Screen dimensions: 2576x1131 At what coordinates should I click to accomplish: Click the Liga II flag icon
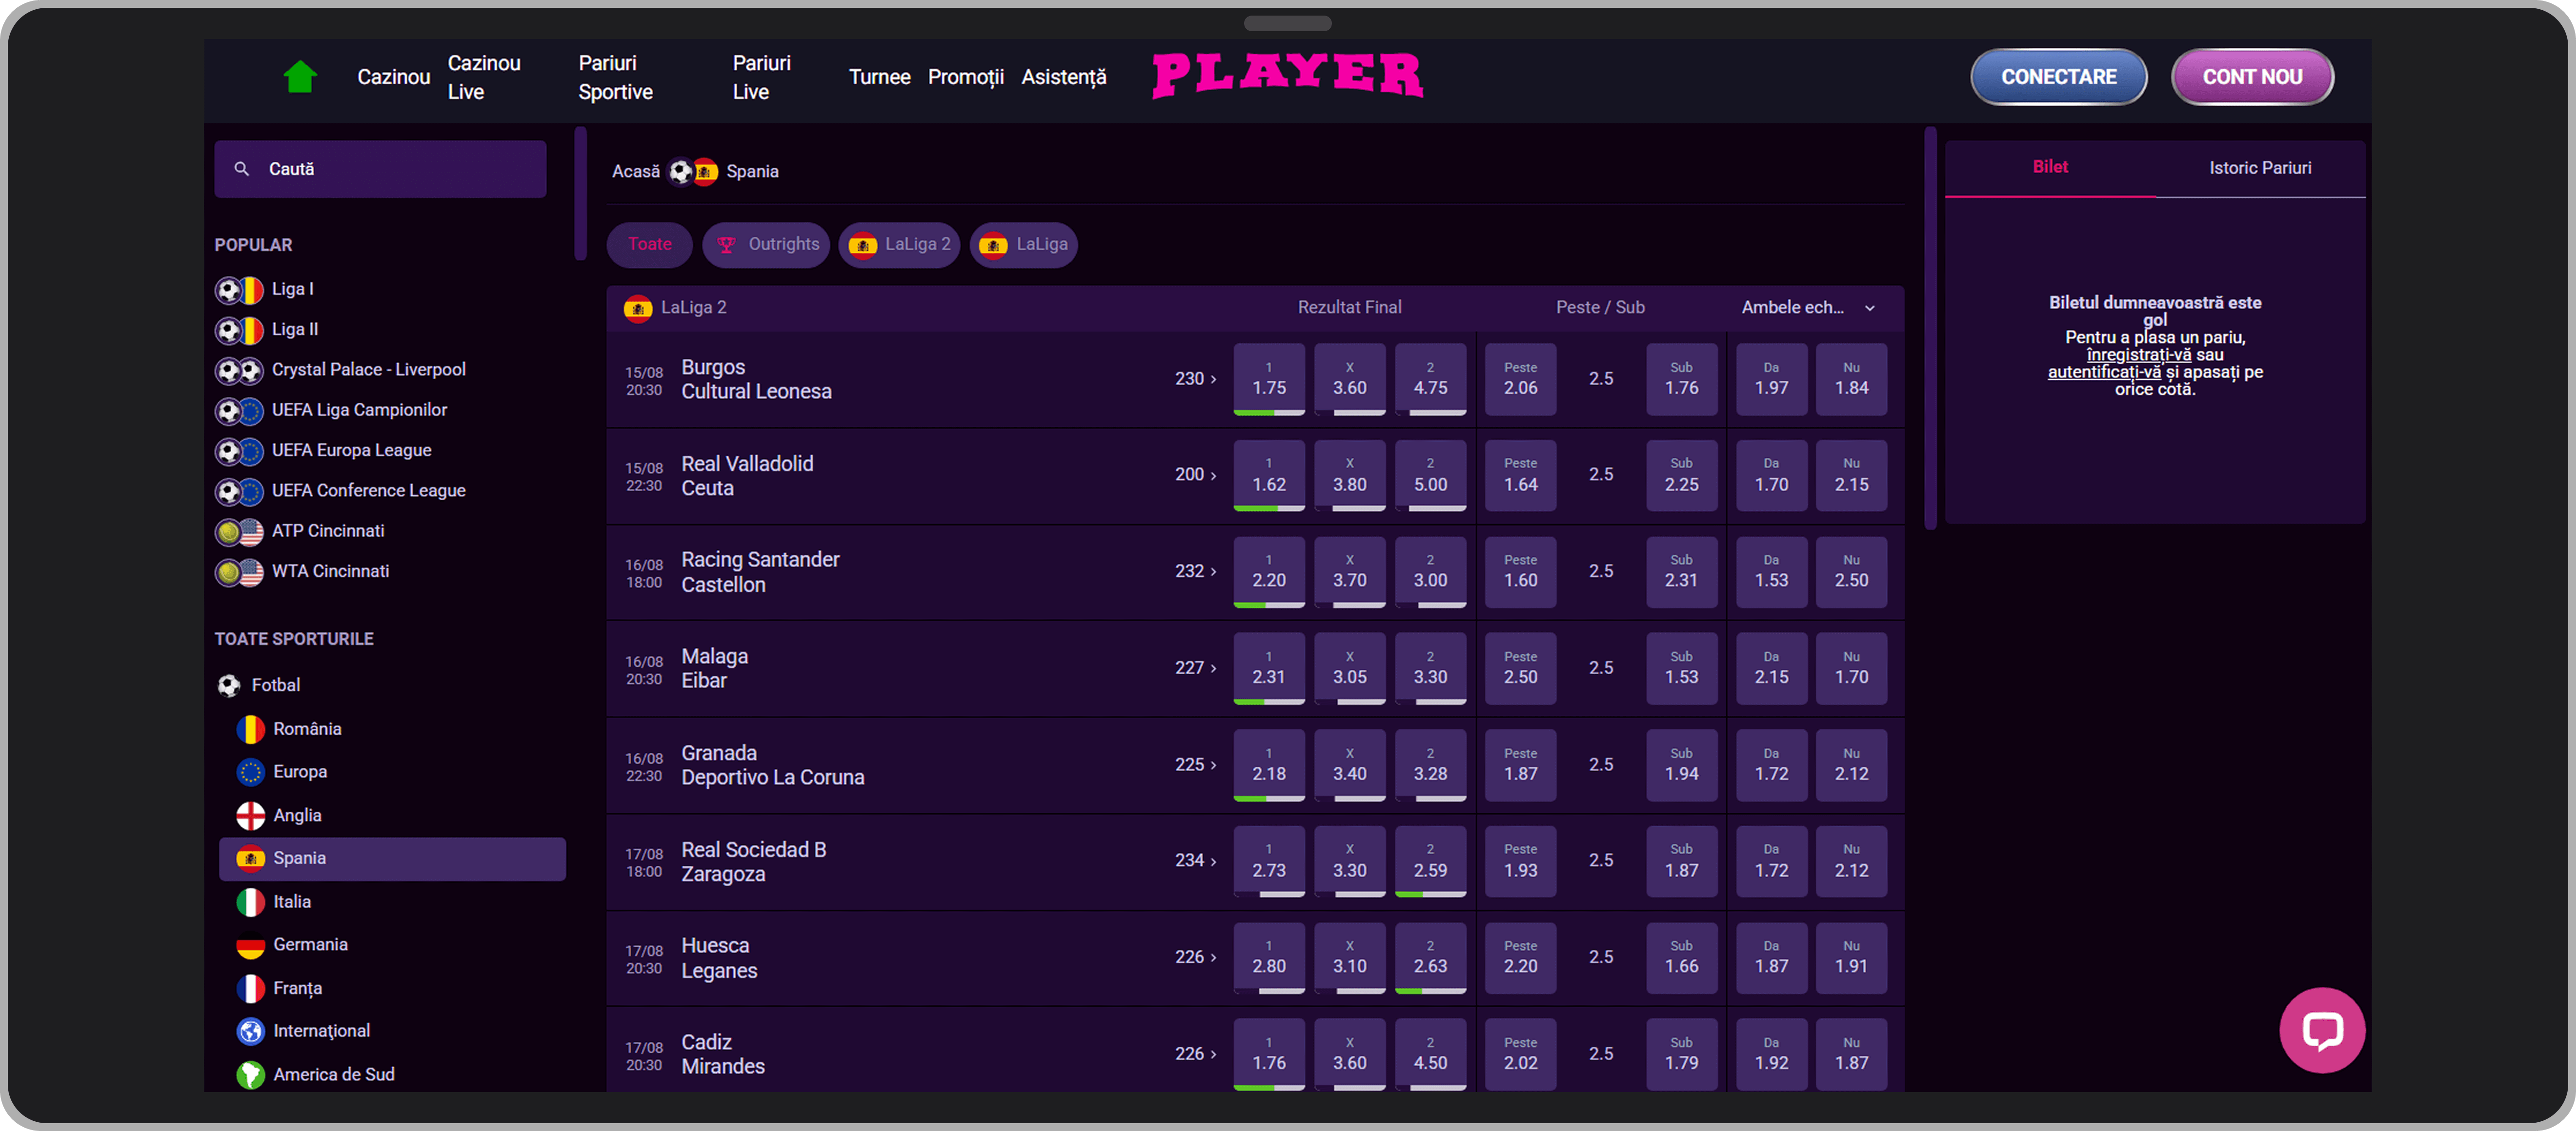point(239,330)
